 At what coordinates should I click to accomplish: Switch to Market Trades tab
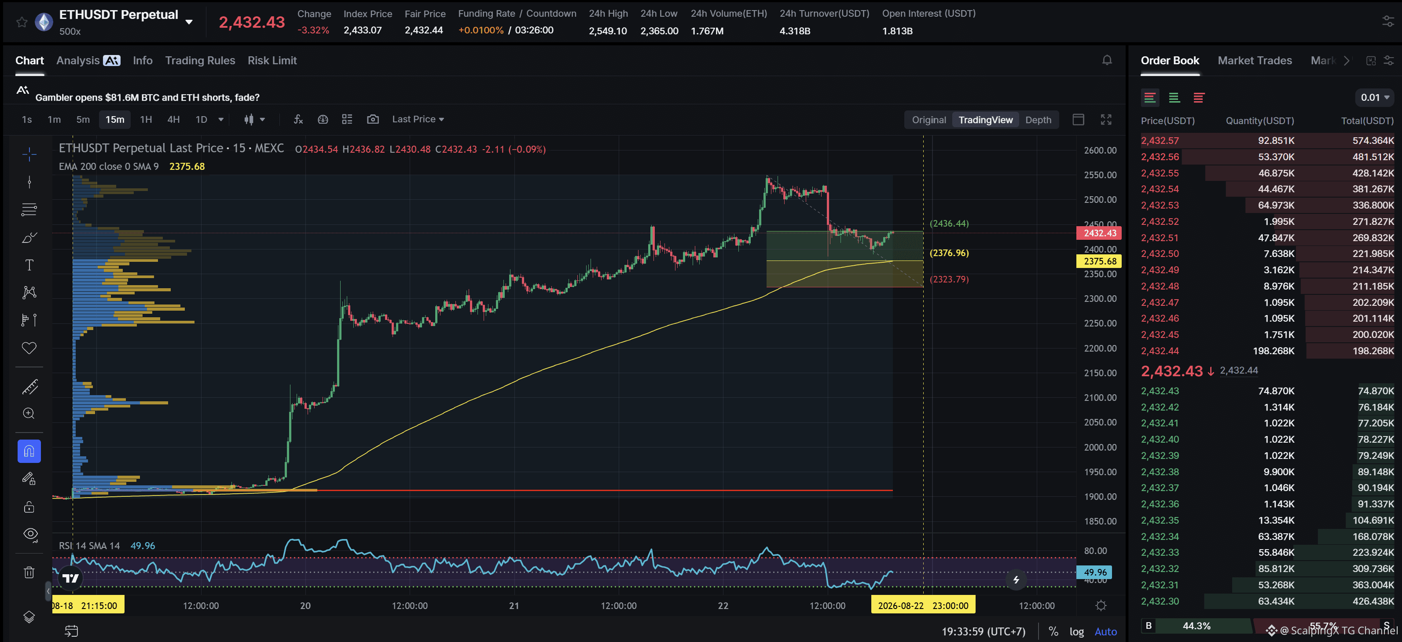pos(1255,60)
